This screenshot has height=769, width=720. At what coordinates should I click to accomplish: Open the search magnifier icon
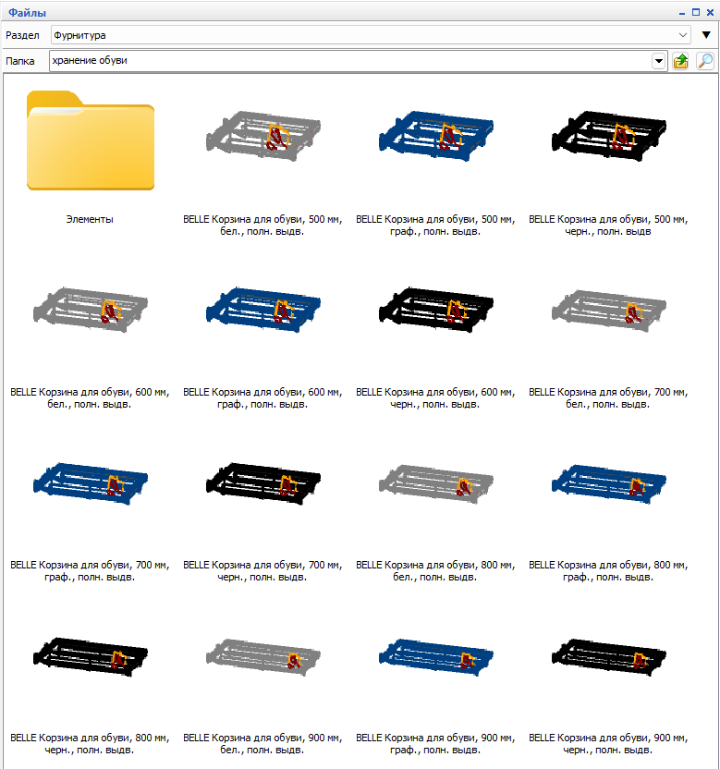click(x=705, y=61)
